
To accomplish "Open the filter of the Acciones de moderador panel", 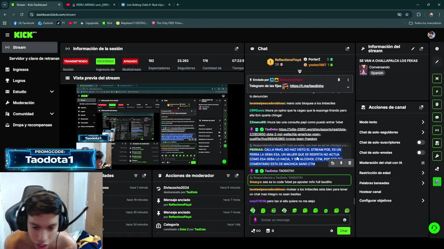I will [x=228, y=176].
